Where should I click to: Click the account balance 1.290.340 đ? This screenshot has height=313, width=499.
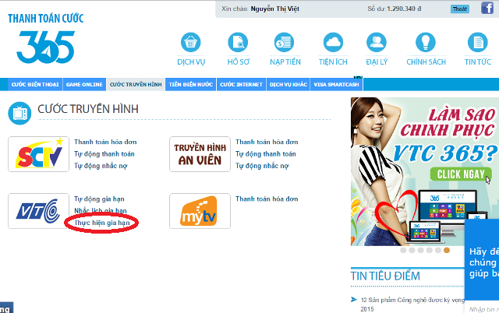[404, 9]
